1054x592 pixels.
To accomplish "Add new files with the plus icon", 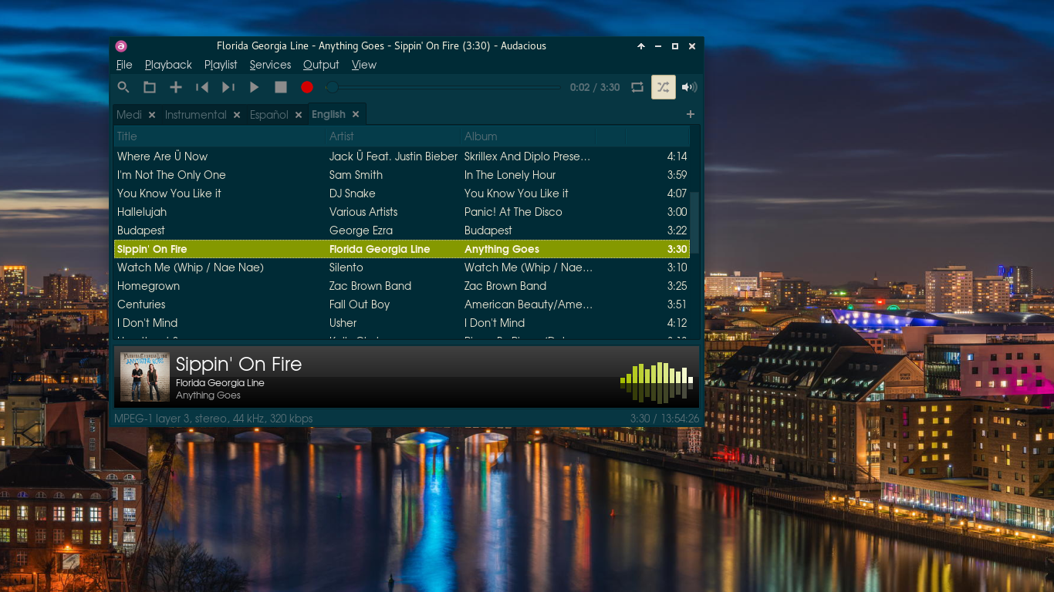I will click(175, 87).
